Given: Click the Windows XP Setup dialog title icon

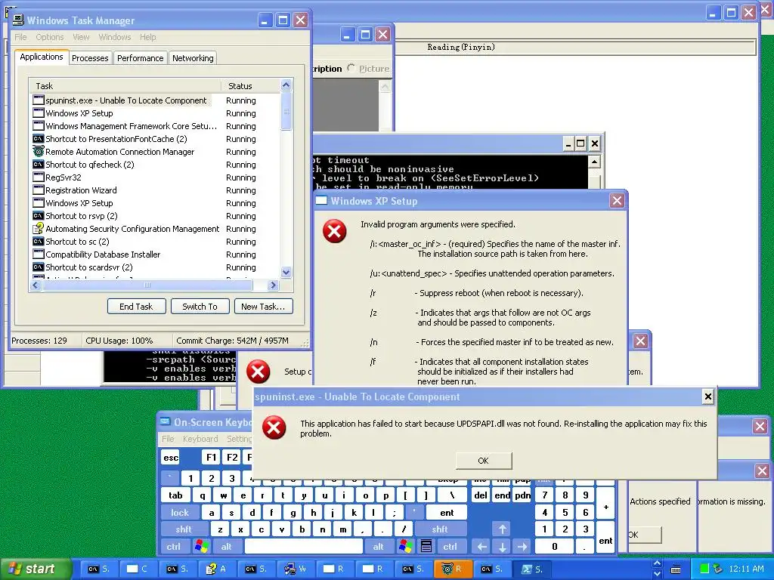Looking at the screenshot, I should 321,201.
